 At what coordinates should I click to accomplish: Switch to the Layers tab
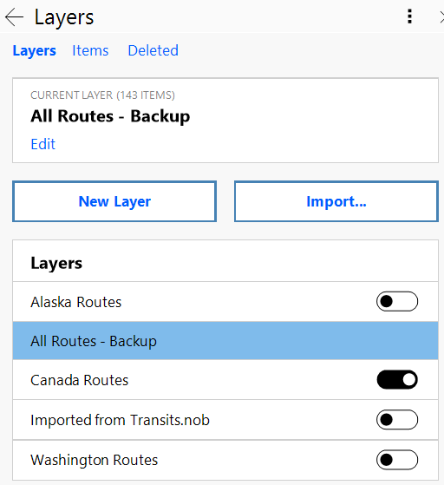click(x=35, y=50)
